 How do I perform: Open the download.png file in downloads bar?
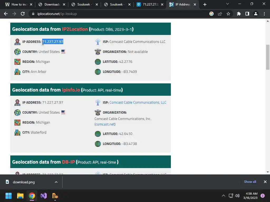pos(24,182)
